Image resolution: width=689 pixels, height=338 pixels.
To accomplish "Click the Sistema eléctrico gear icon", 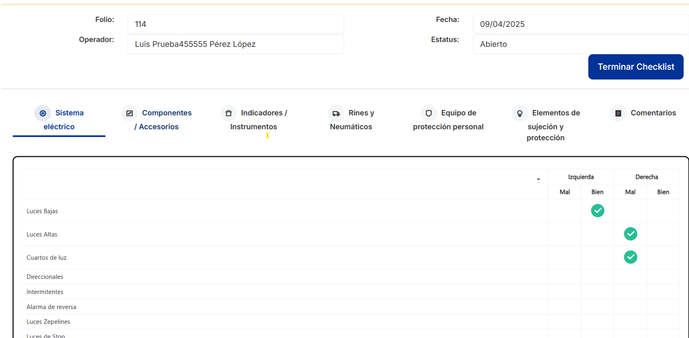I will tap(43, 113).
